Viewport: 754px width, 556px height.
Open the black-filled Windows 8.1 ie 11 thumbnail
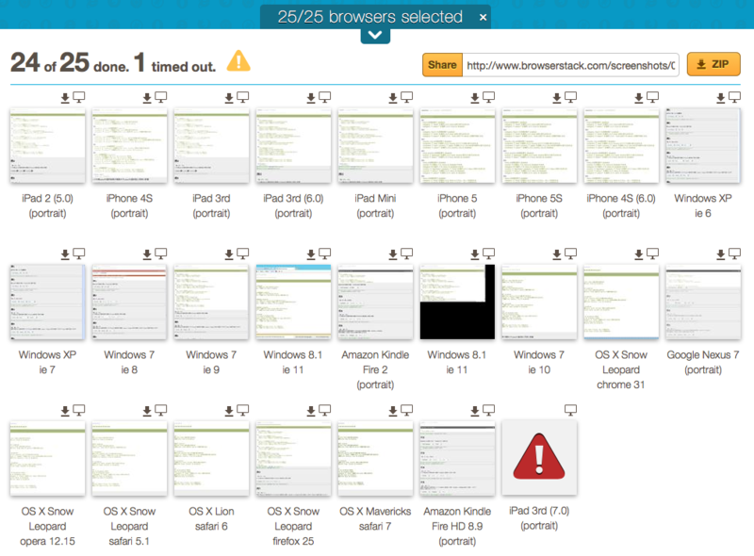(x=457, y=303)
